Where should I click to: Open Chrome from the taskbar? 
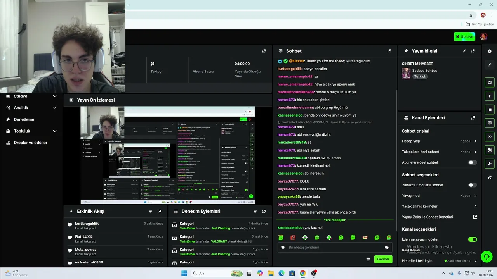pos(302,273)
